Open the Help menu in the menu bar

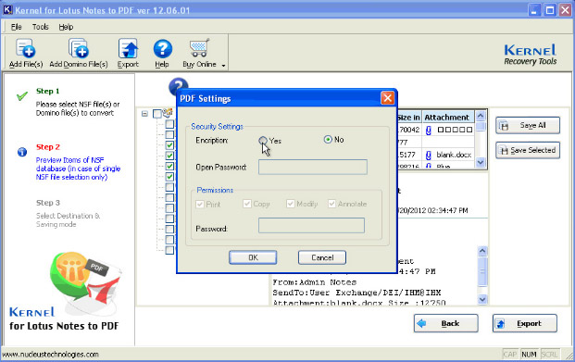(66, 27)
